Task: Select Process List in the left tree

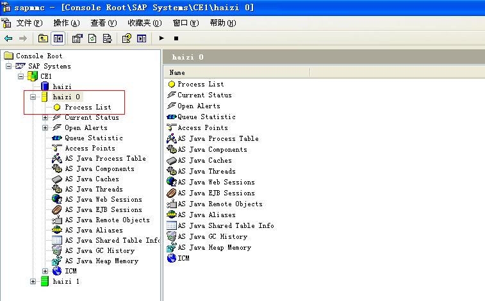Action: tap(87, 107)
